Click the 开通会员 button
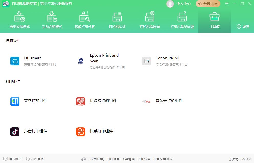The height and width of the screenshot is (163, 254). click(x=208, y=4)
